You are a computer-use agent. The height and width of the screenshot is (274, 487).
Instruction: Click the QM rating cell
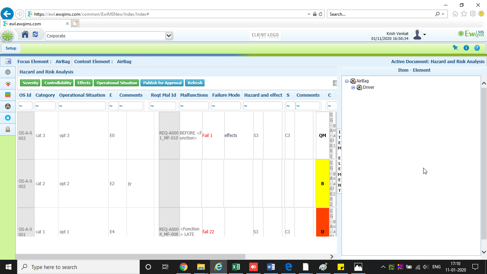[322, 136]
